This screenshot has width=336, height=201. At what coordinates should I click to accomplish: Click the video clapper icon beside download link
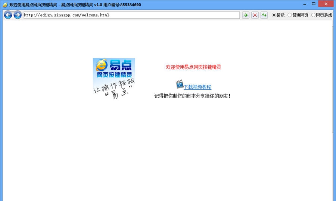(x=180, y=84)
